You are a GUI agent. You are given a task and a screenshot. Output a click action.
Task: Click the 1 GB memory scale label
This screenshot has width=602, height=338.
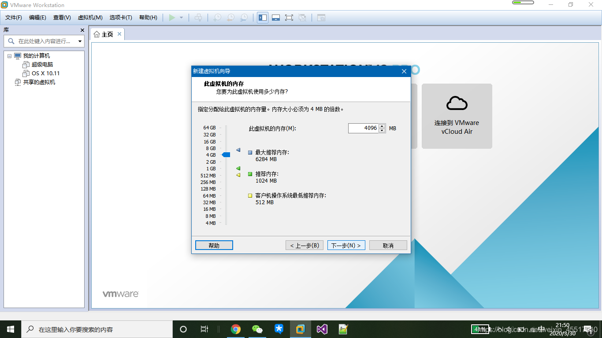211,169
